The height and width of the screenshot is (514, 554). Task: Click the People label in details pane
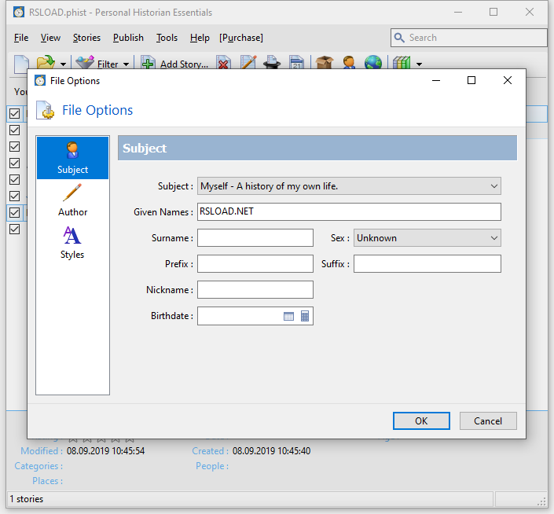212,466
